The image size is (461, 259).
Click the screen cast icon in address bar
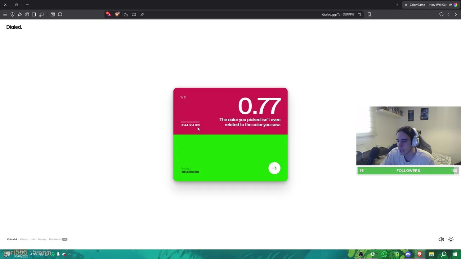click(x=134, y=14)
